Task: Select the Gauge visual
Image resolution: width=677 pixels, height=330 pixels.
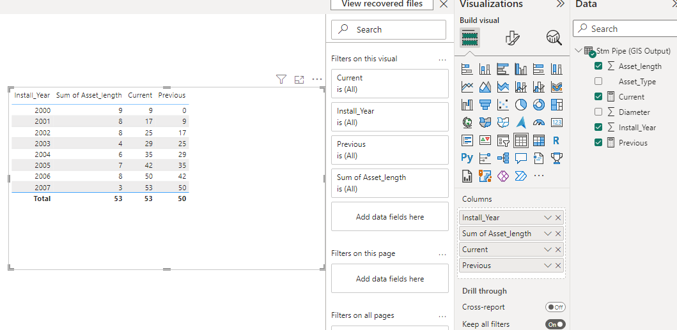Action: point(539,123)
